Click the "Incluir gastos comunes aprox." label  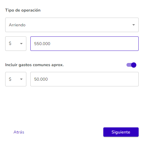tap(34, 65)
